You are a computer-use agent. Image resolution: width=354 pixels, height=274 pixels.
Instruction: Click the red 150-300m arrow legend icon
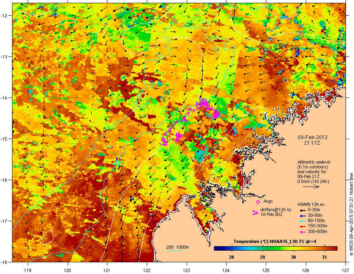click(302, 226)
